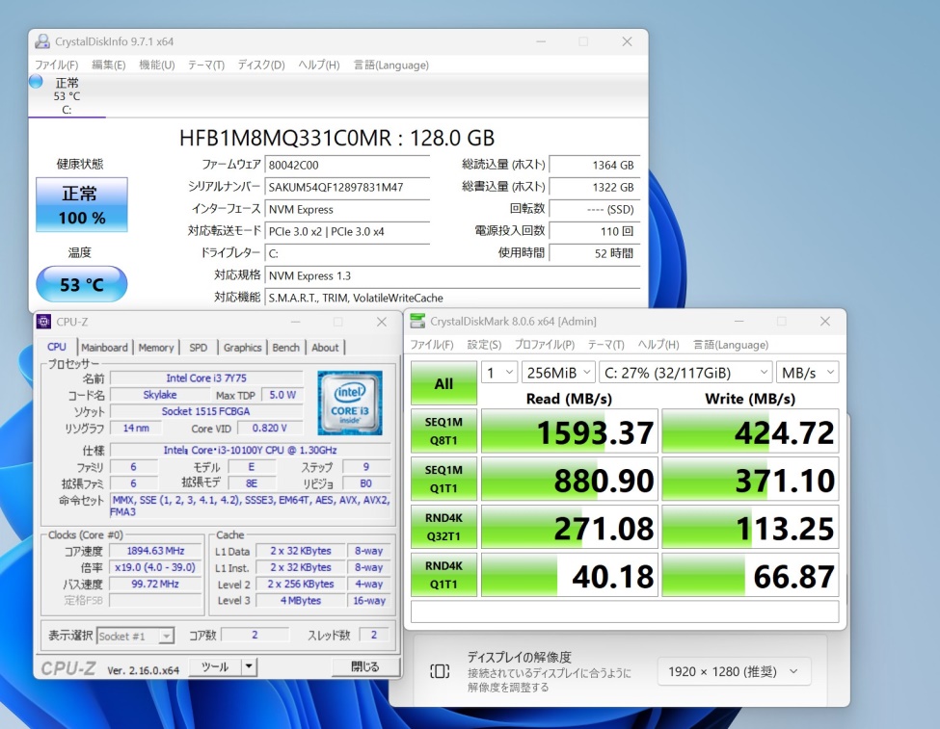Click the All benchmark button

(443, 383)
